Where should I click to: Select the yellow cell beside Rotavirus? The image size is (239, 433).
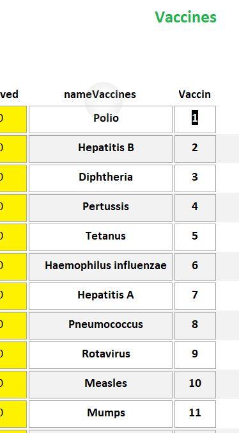point(13,355)
